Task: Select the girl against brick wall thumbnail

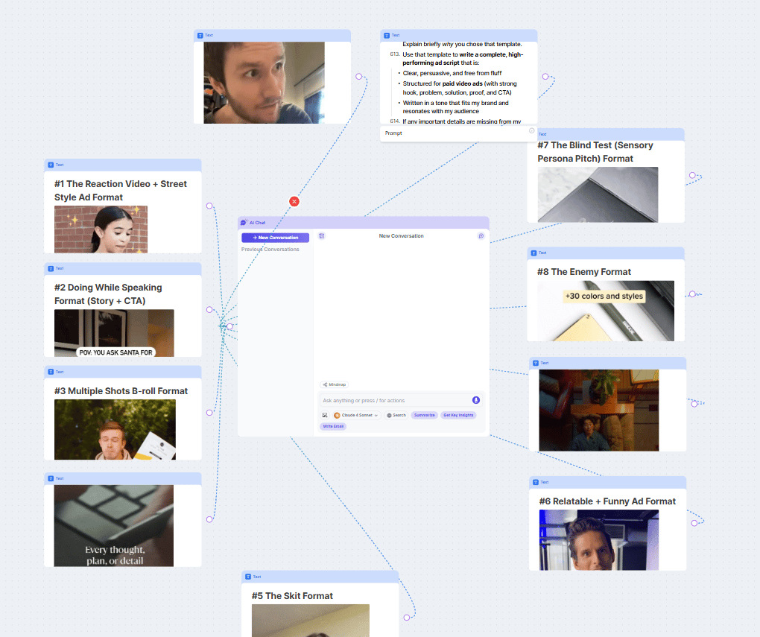Action: 101,229
